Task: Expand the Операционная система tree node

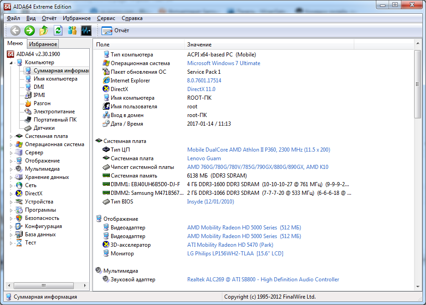Action: click(x=11, y=145)
